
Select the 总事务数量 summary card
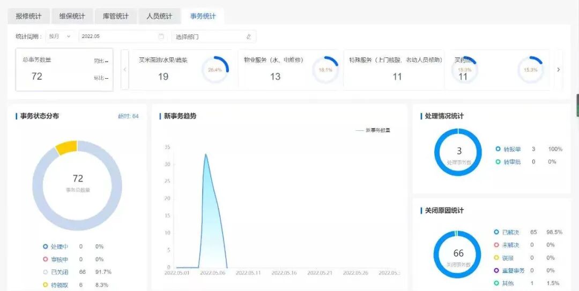[64, 70]
